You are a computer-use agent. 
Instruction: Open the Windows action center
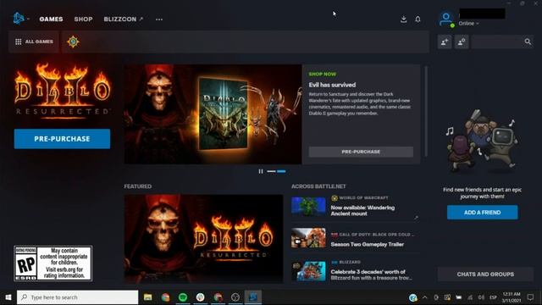[530, 297]
